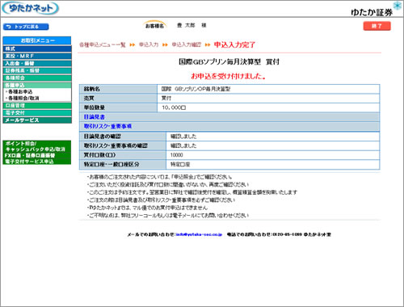Click 確認しました in the 目論見書の確認 row
The width and height of the screenshot is (404, 307).
pos(183,137)
